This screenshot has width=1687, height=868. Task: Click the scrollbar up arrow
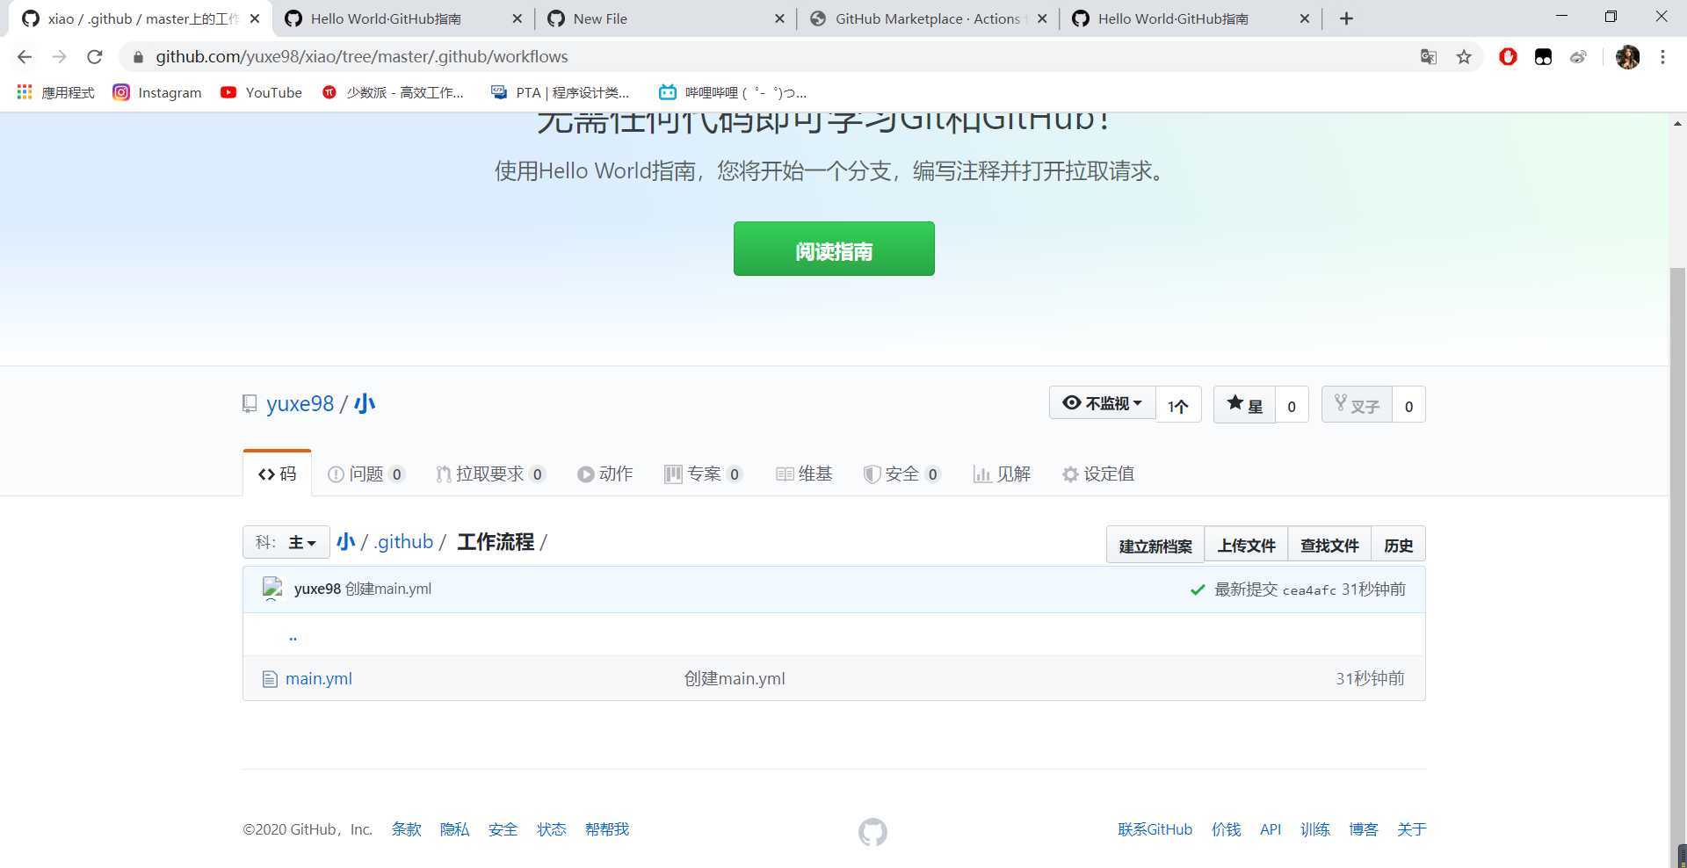(x=1677, y=124)
